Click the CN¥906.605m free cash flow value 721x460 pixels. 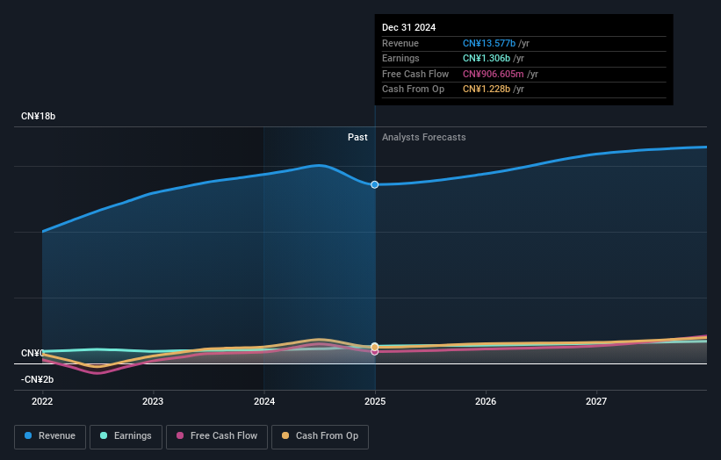tap(494, 74)
